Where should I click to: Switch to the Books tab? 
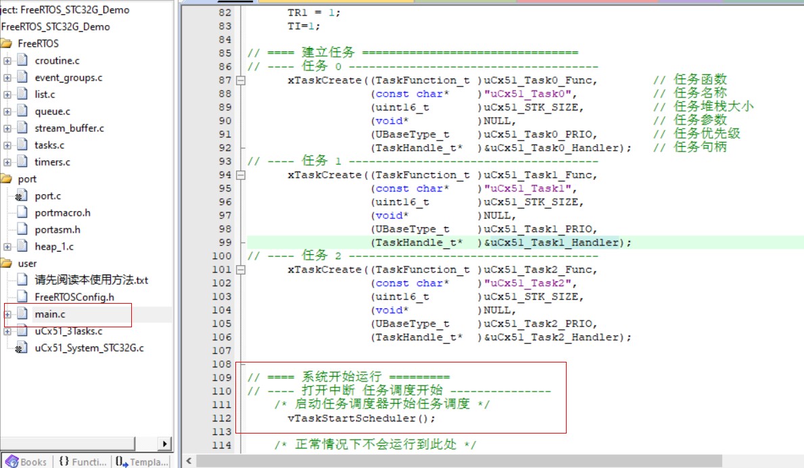[26, 461]
